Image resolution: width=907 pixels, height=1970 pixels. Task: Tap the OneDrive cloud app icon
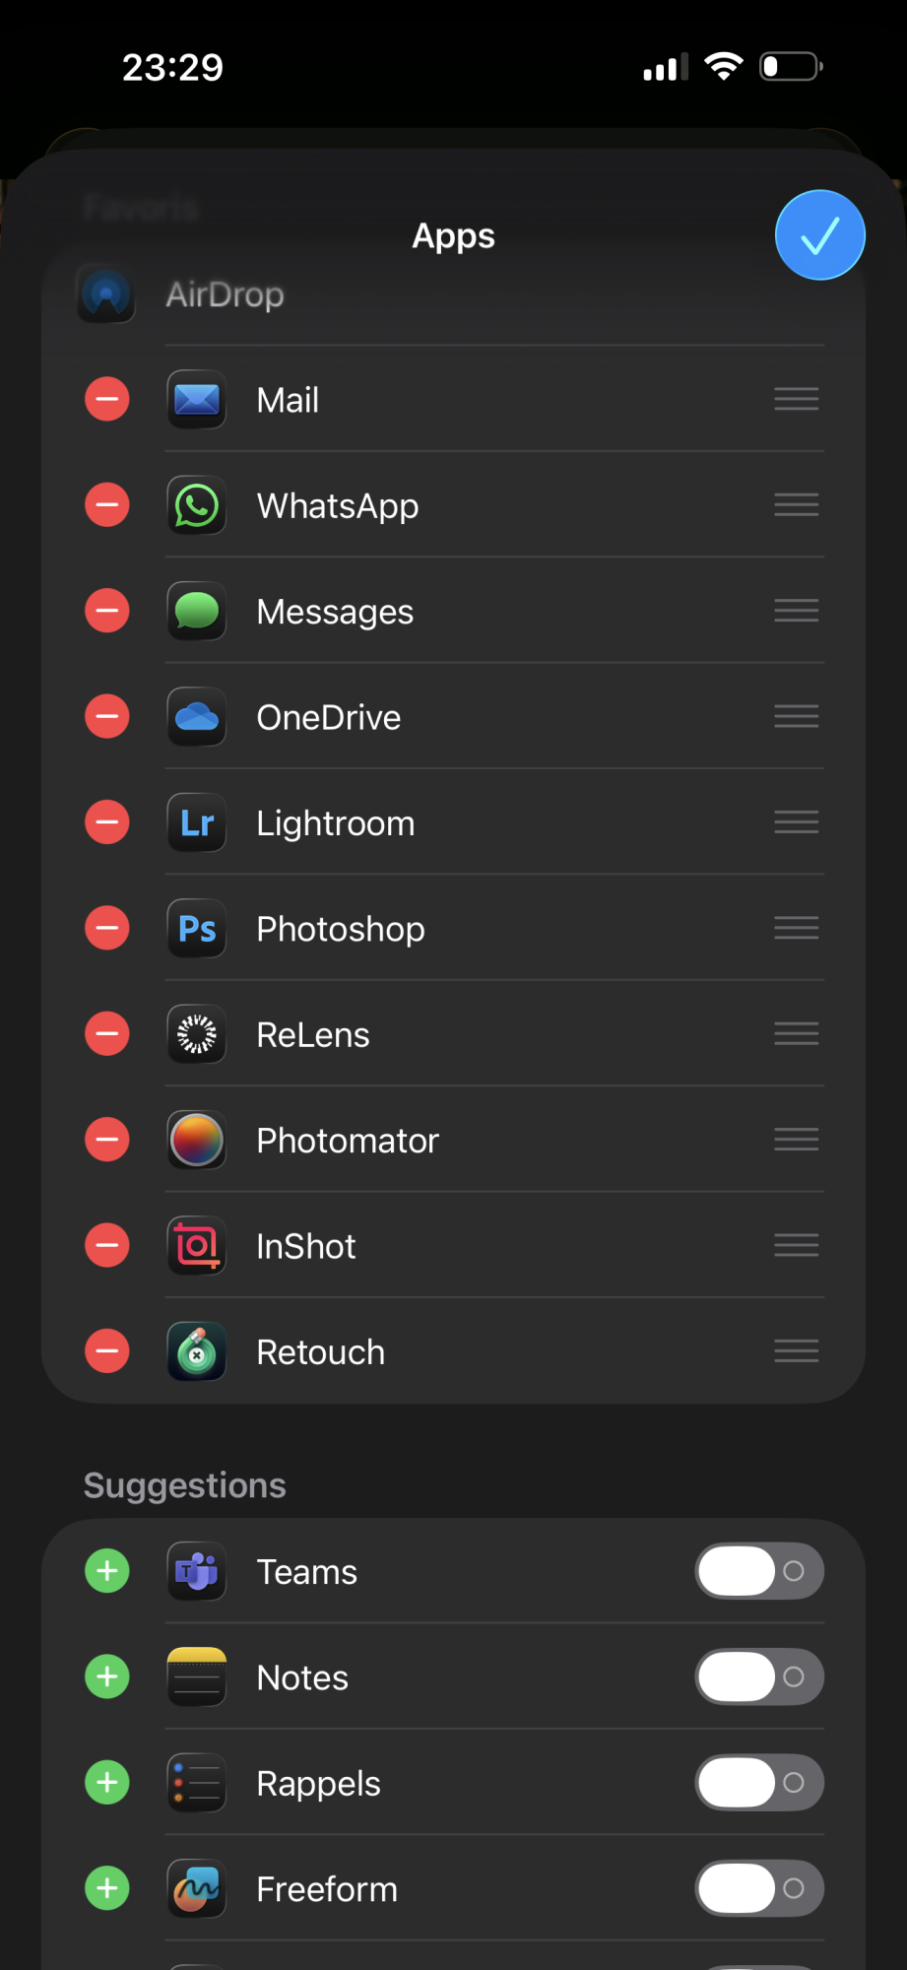click(197, 717)
